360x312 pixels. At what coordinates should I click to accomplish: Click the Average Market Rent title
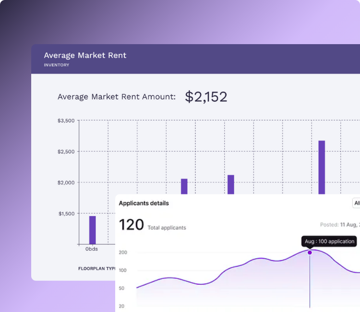85,55
